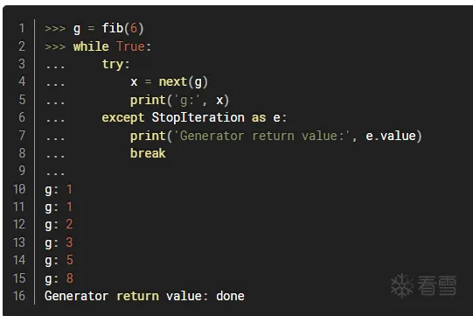
Task: Click e.value on line 7
Action: coord(390,136)
